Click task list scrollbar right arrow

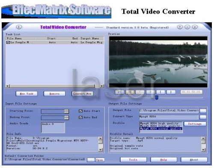tap(102, 86)
